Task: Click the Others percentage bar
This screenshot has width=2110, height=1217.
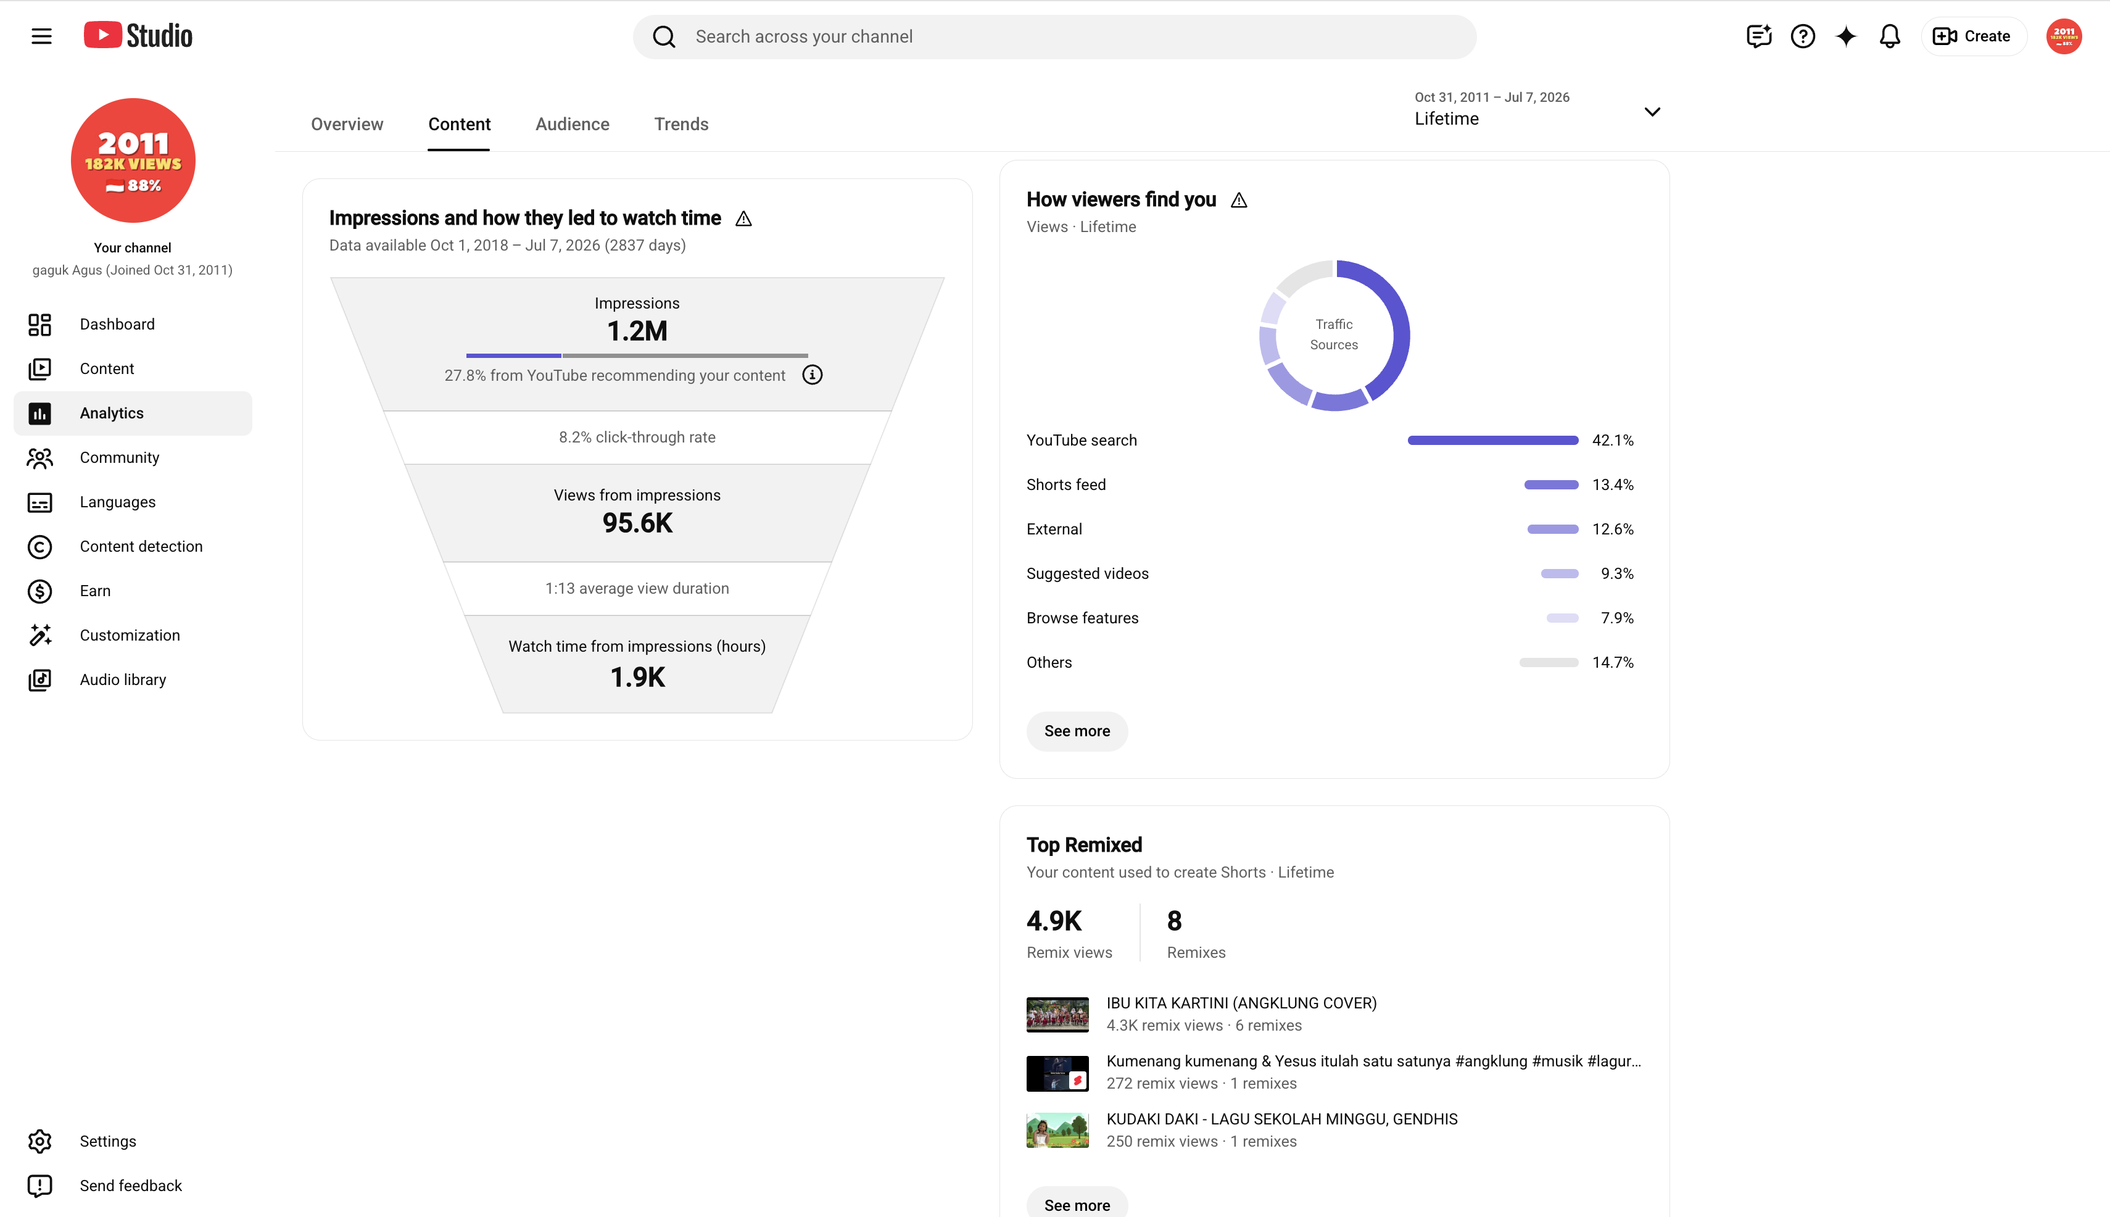Action: coord(1549,663)
